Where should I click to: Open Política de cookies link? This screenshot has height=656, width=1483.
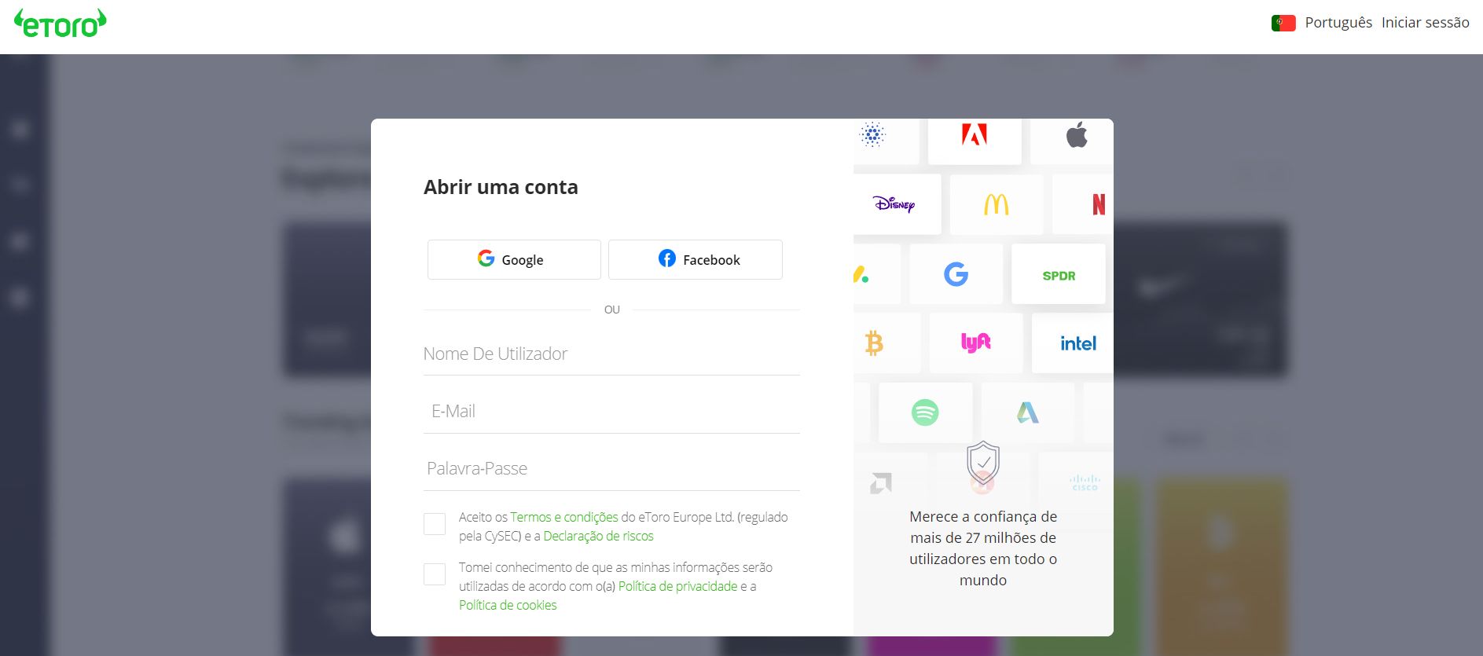[x=508, y=605]
